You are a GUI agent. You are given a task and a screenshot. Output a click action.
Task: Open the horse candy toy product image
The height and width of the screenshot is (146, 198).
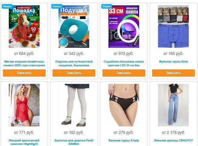click(24, 26)
